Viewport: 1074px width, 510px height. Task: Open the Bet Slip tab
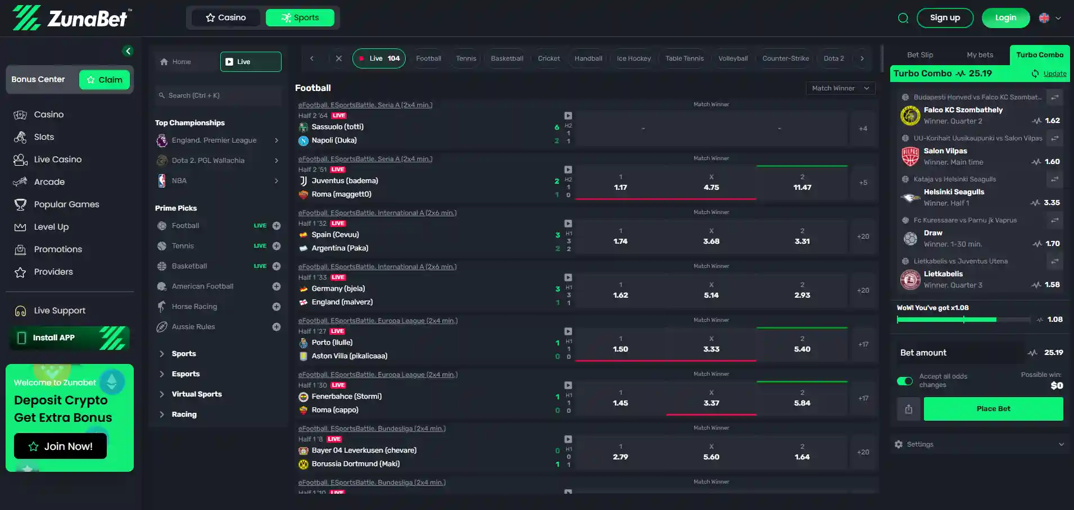pyautogui.click(x=920, y=55)
